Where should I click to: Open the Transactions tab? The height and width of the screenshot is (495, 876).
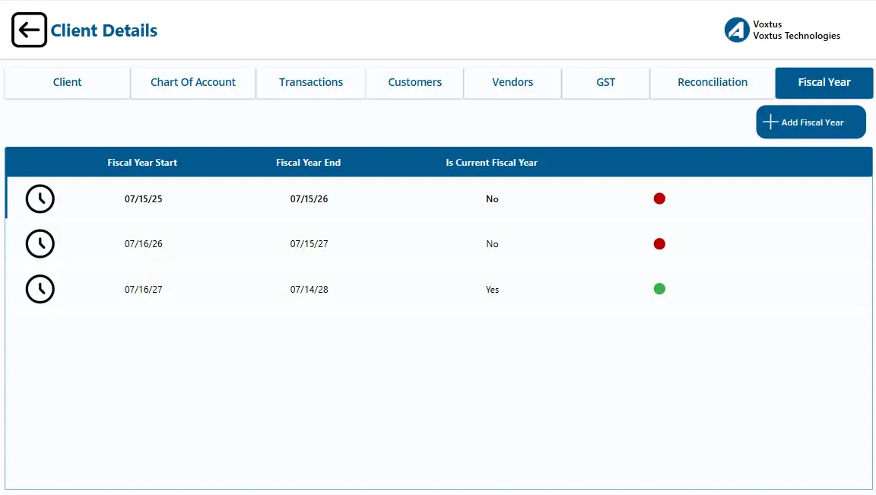tap(311, 83)
